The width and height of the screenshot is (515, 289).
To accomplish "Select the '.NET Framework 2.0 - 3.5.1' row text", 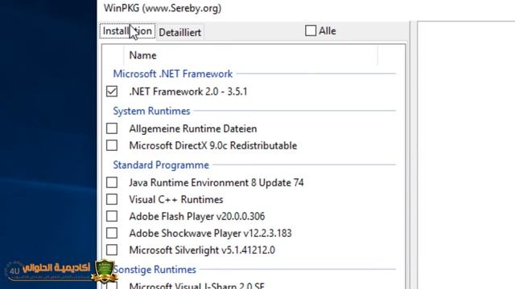I will (x=188, y=92).
